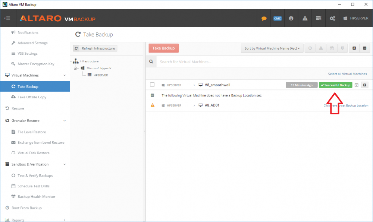373x222 pixels.
Task: Collapse the Microsoft Hyper-V tree node
Action: [x=75, y=68]
